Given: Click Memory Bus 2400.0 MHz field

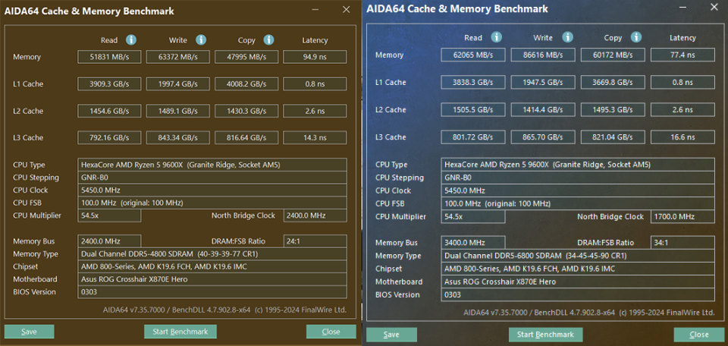Looking at the screenshot, I should (109, 241).
